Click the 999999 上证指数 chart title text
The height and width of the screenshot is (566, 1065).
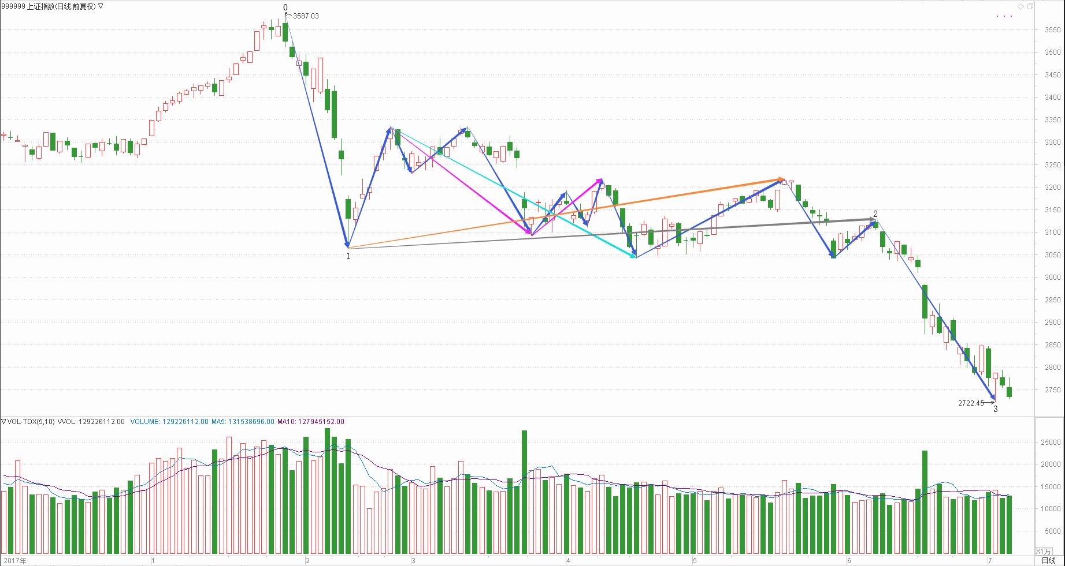[x=49, y=6]
